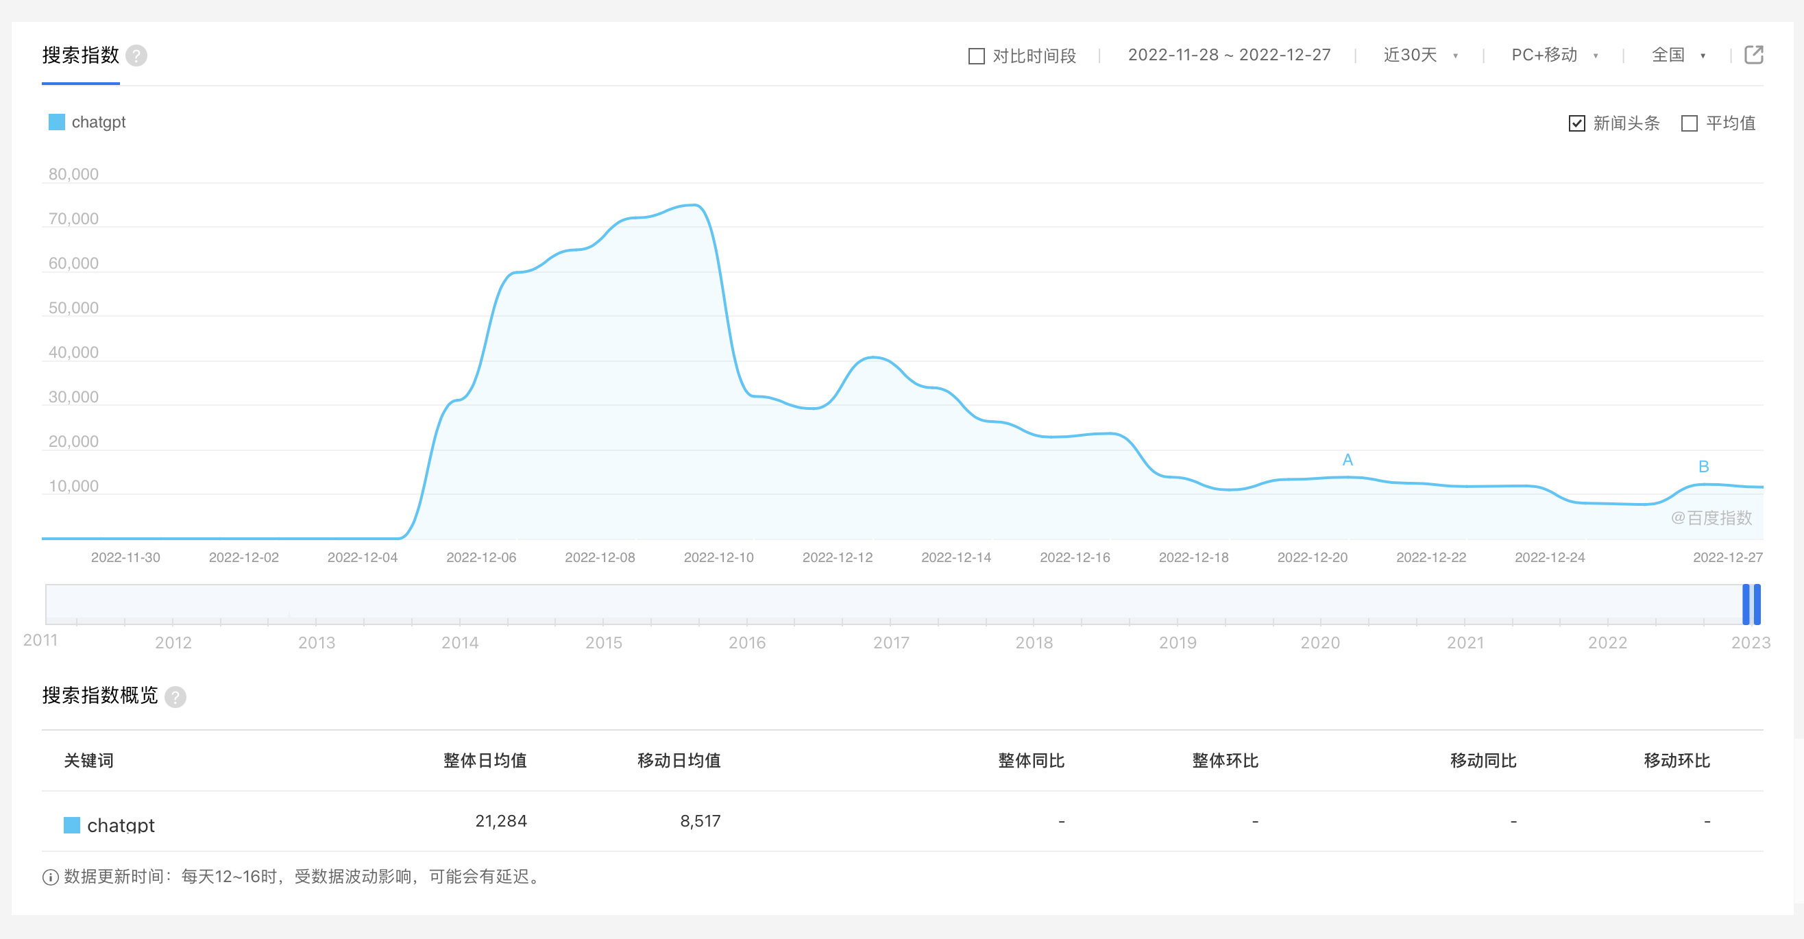
Task: Click the chatgpt keyword in the table row
Action: (x=121, y=825)
